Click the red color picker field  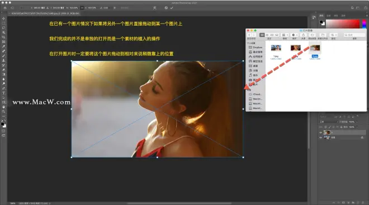coord(343,24)
